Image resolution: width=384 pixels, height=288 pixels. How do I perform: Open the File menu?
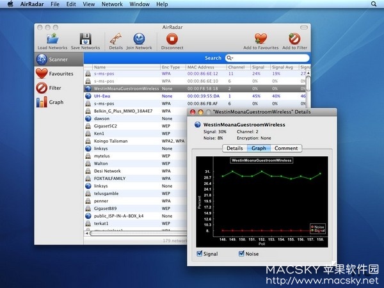(x=55, y=4)
